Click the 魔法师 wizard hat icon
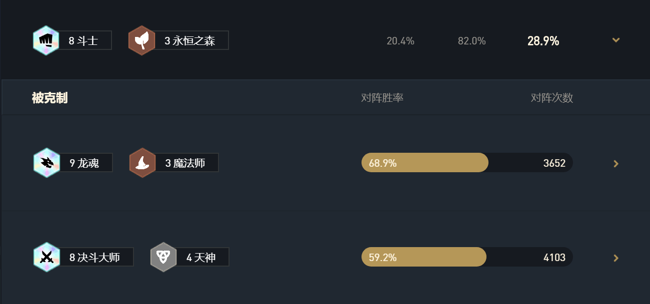This screenshot has height=304, width=650. coord(142,163)
